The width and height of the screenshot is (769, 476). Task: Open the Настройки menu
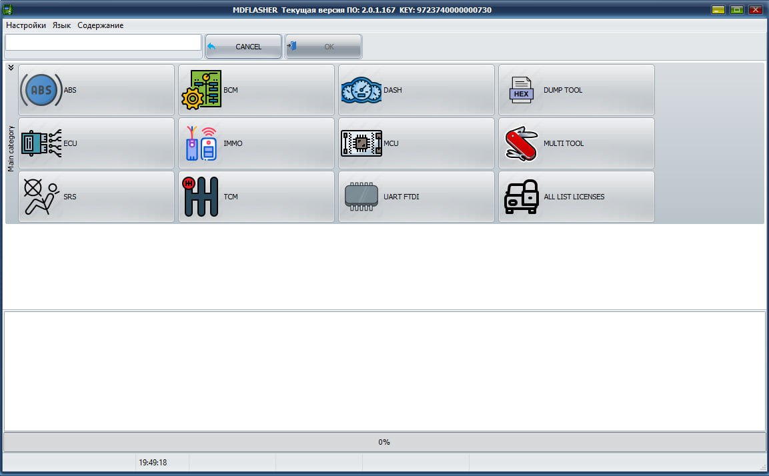(x=26, y=25)
